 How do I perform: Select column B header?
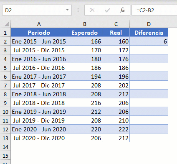point(85,24)
